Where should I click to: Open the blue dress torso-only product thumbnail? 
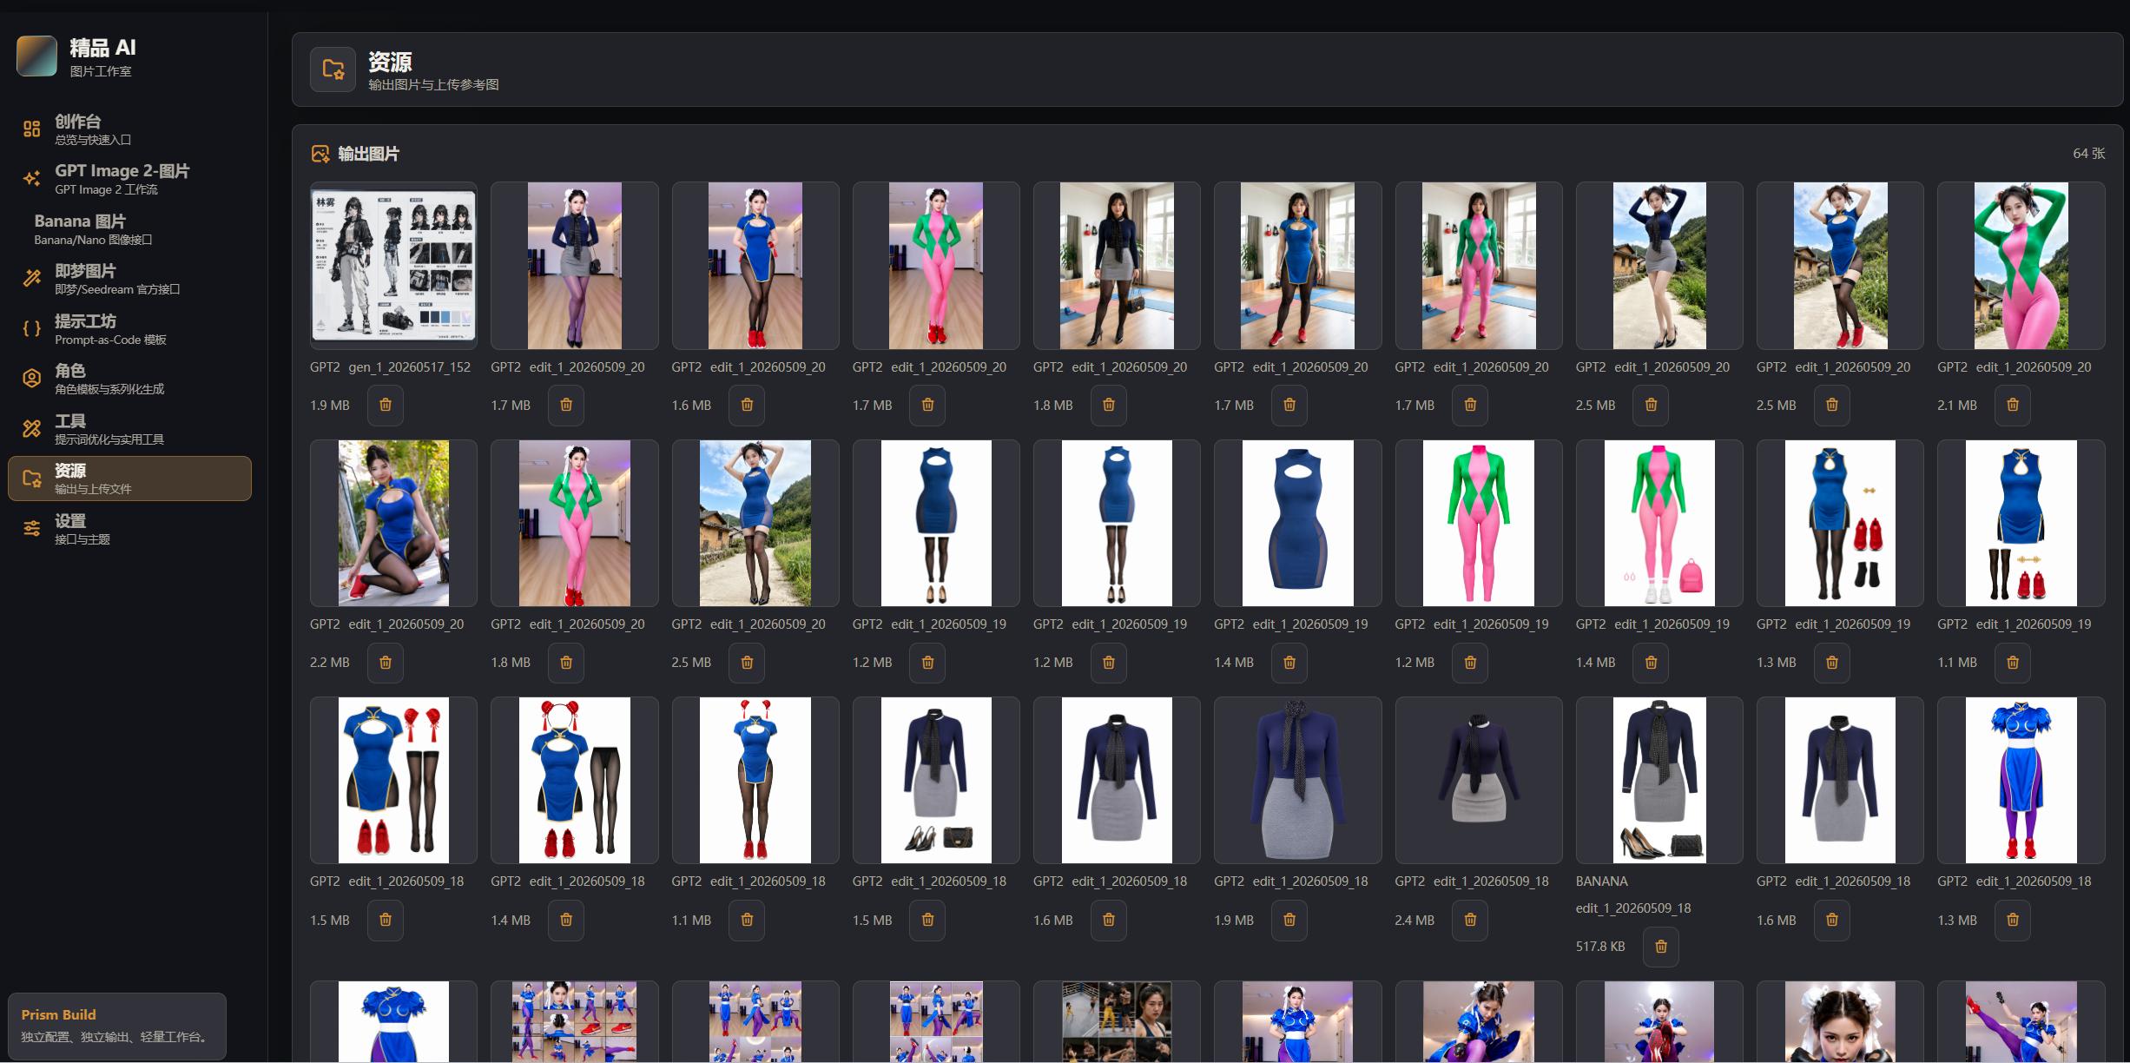[1297, 523]
